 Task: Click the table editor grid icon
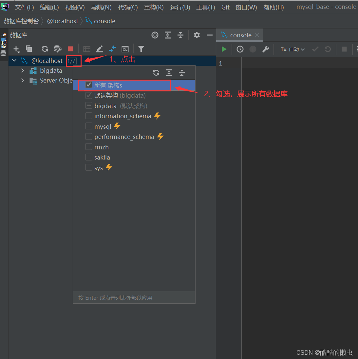[x=87, y=49]
